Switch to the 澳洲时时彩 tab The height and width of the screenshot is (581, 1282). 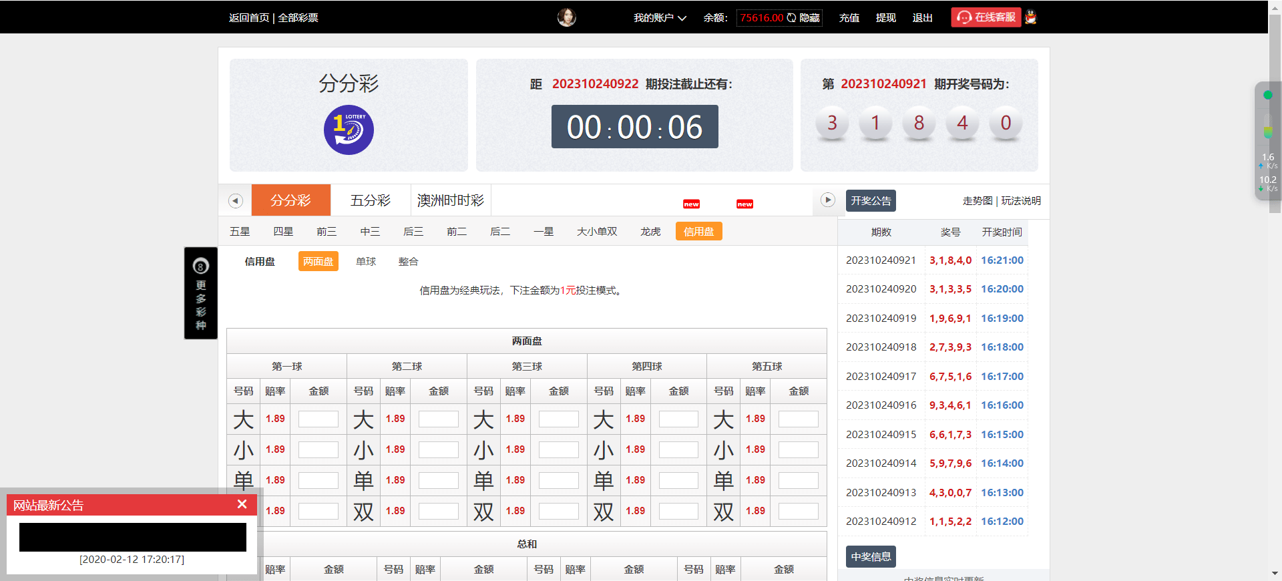point(451,200)
